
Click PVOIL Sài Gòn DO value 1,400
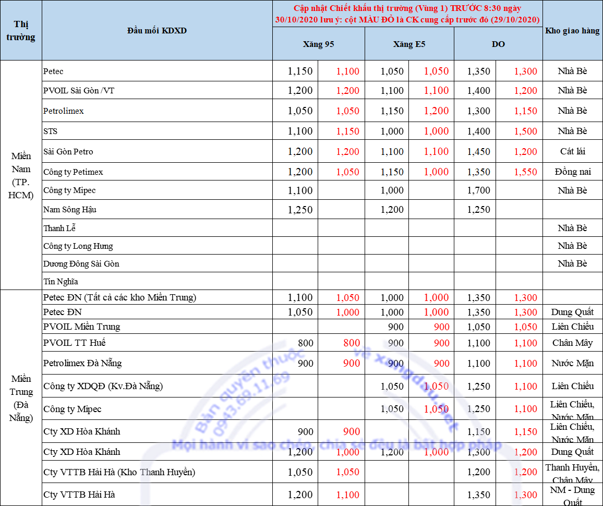point(475,90)
